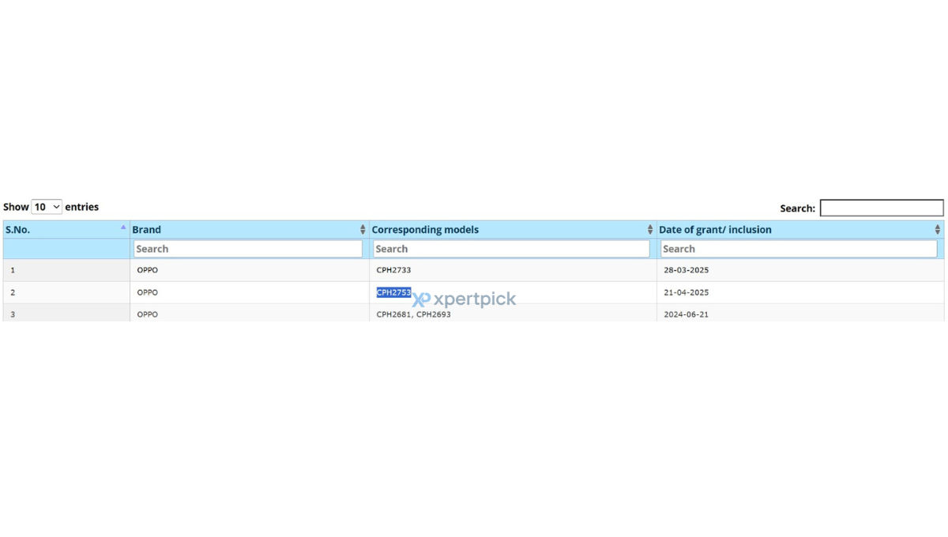Click the Brand column search box
The image size is (948, 537).
pyautogui.click(x=248, y=249)
